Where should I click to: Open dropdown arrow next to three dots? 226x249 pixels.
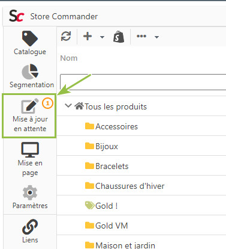156,37
